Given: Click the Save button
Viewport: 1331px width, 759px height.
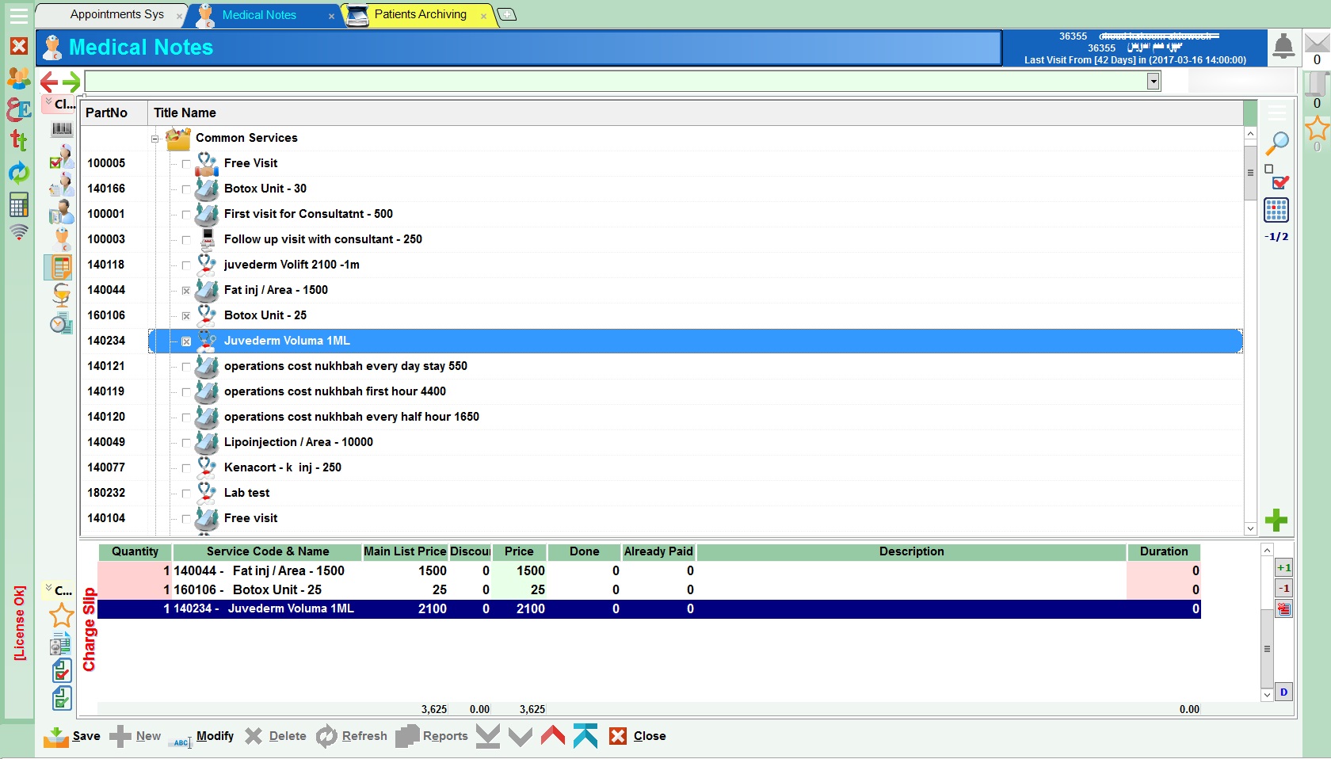Looking at the screenshot, I should click(73, 736).
